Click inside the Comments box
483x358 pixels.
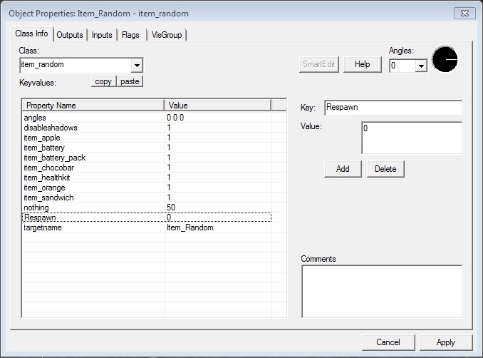382,292
